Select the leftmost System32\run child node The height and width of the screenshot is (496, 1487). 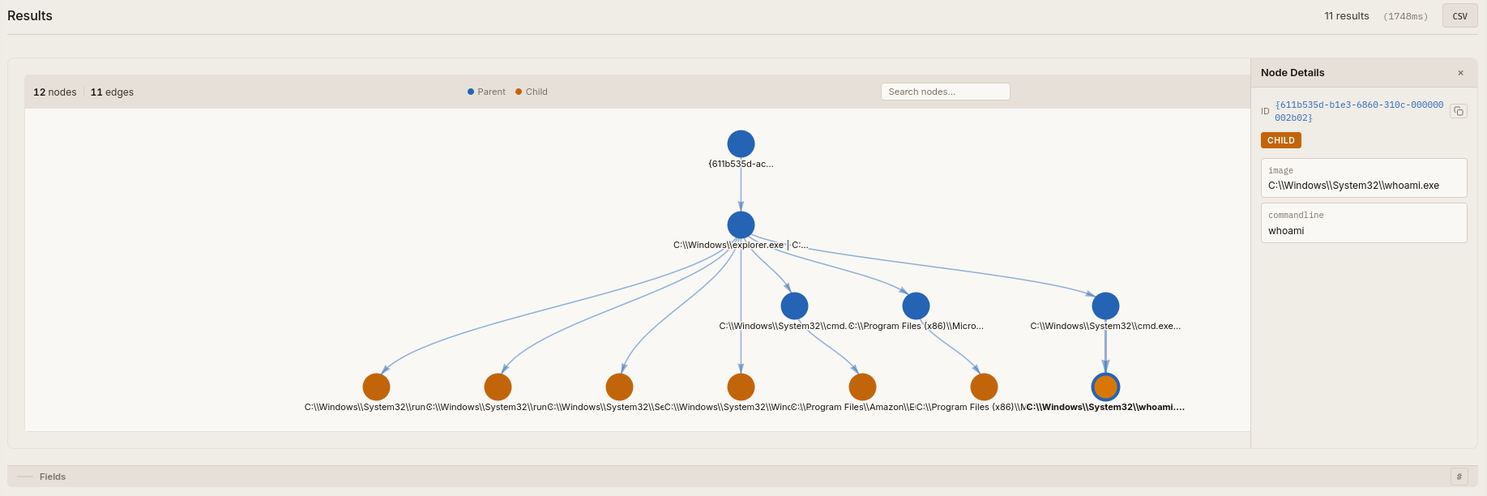(x=376, y=387)
